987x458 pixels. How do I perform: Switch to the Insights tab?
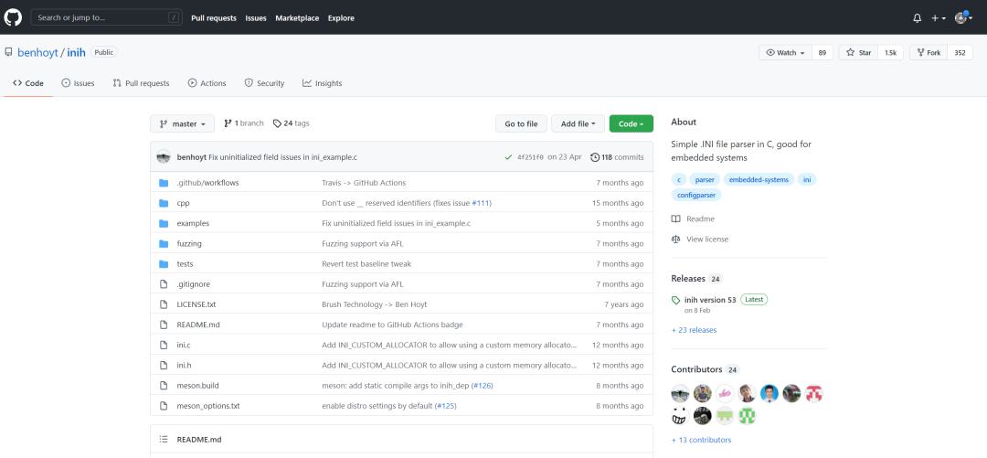coord(323,83)
